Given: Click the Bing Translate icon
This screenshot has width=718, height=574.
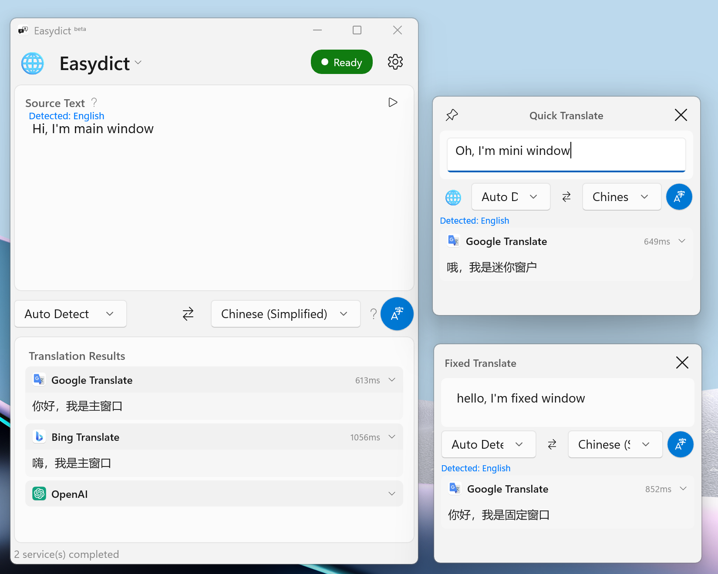Looking at the screenshot, I should click(39, 436).
